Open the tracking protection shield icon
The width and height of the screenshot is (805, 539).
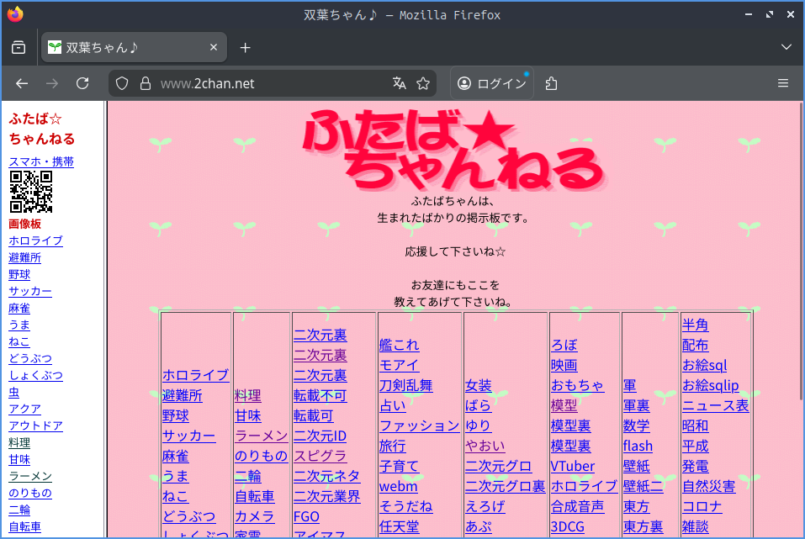click(122, 83)
